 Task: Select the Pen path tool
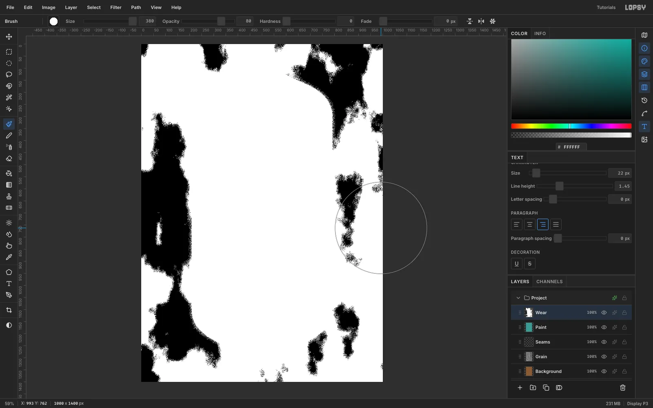pos(9,295)
